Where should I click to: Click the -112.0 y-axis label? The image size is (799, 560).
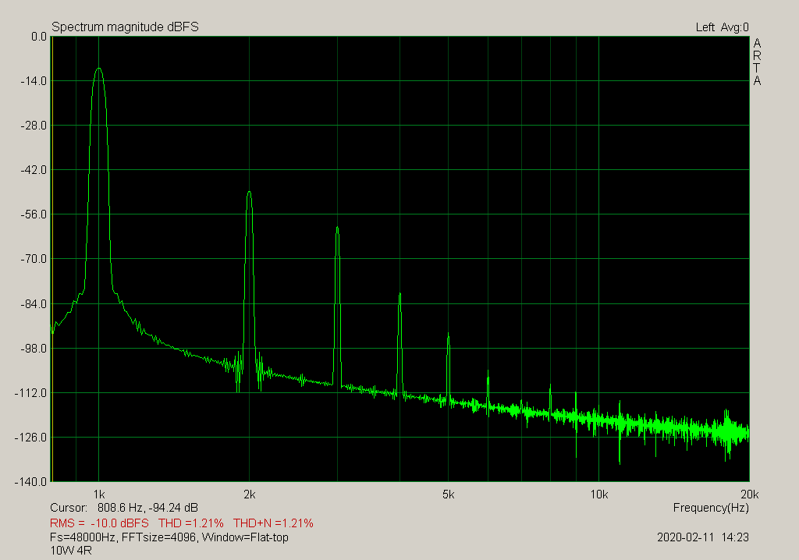click(31, 393)
